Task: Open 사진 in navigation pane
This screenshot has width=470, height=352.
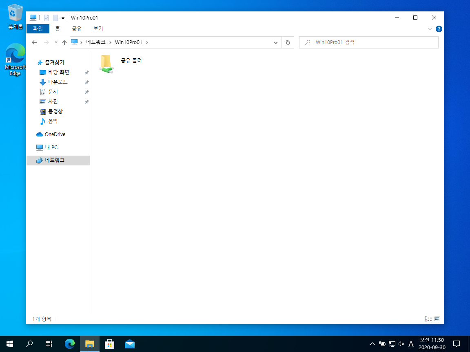Action: click(53, 101)
